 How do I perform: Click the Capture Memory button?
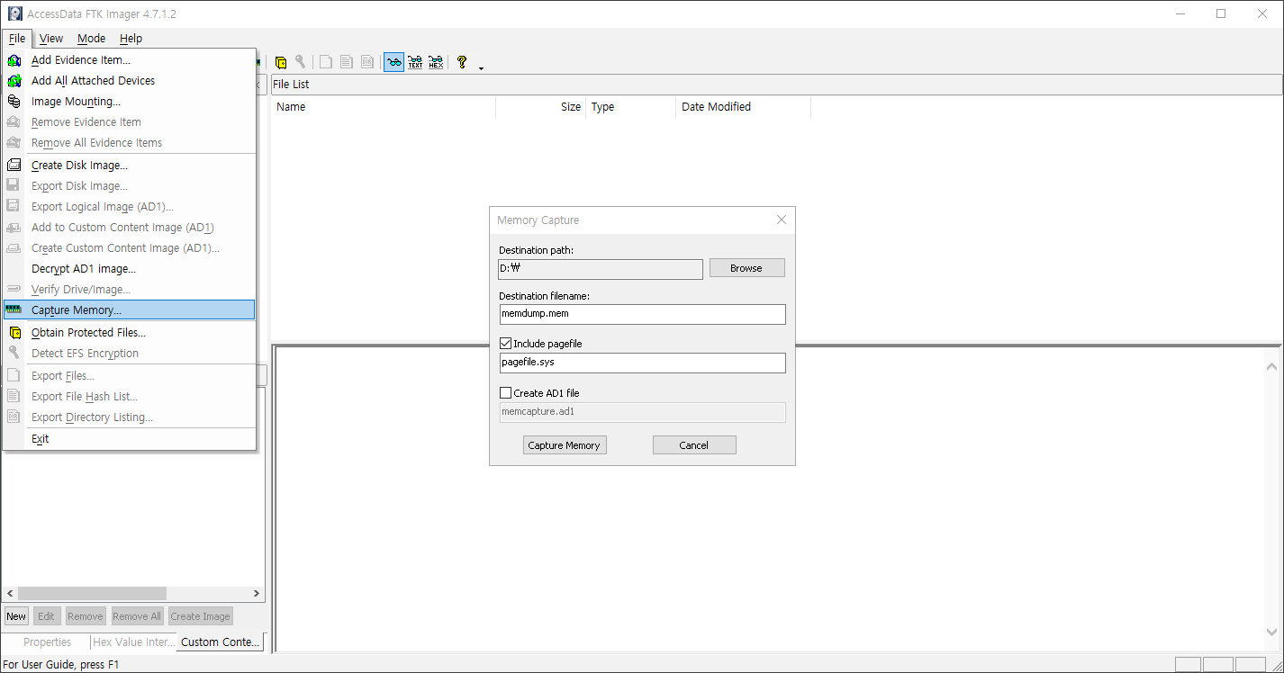565,445
